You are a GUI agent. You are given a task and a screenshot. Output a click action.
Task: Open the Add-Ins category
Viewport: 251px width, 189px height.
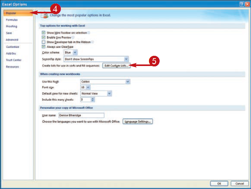pos(11,53)
